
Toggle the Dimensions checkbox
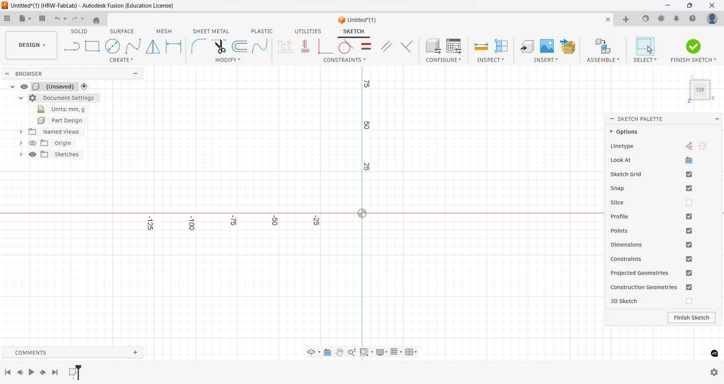point(689,245)
